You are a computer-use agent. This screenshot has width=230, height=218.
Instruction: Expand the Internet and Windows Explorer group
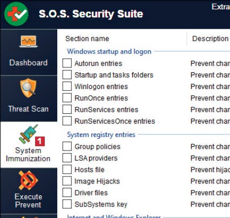tap(113, 216)
